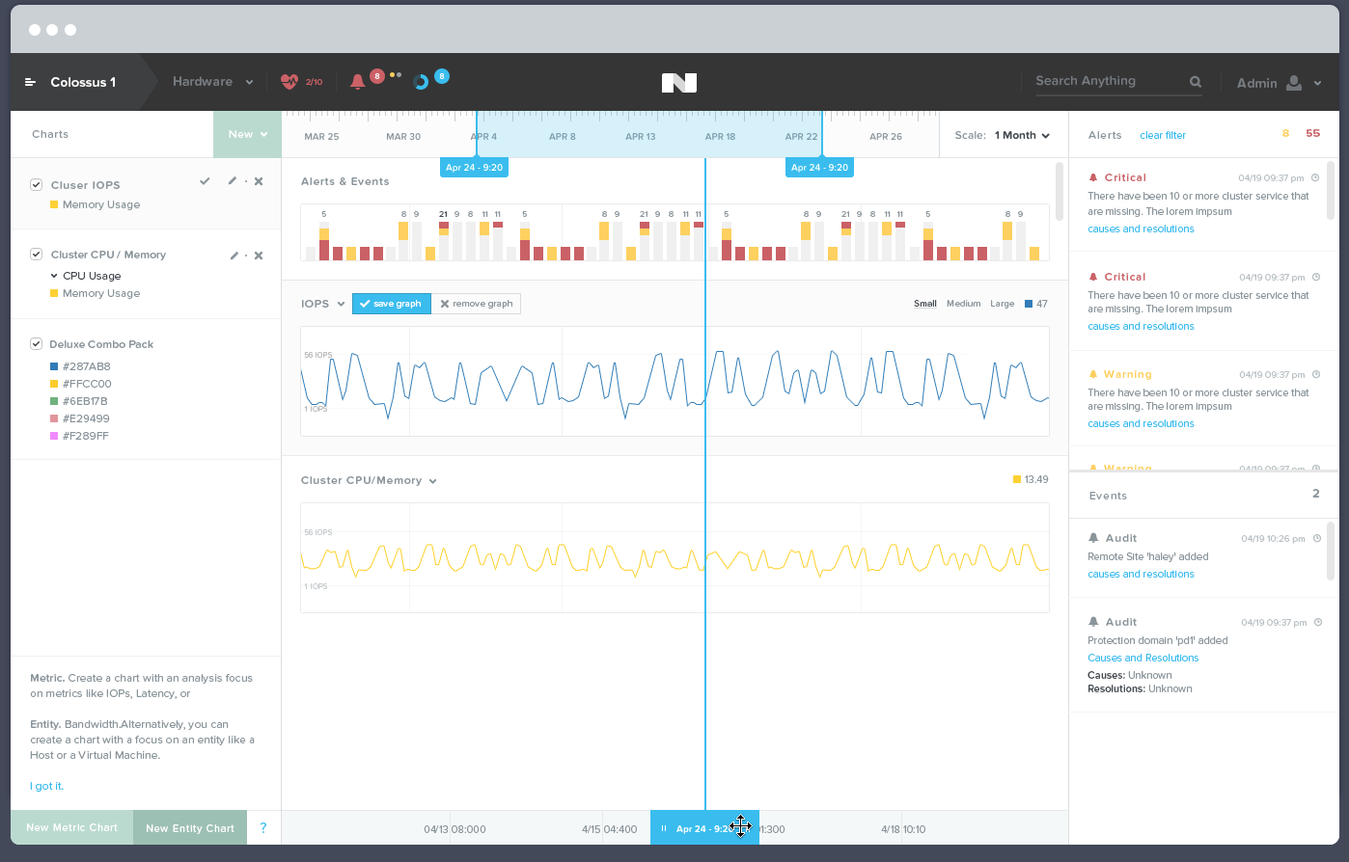
Task: Expand the New chart dropdown
Action: pos(247,135)
